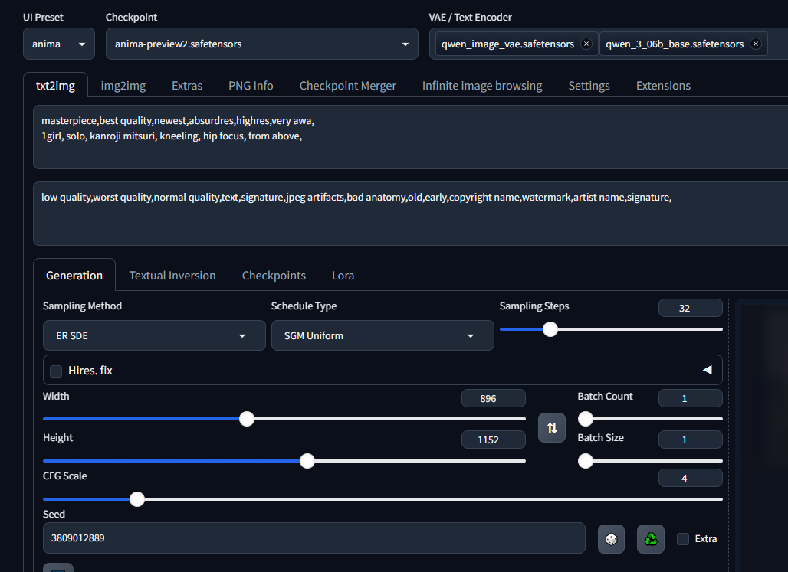Click the swap width and height button
788x572 pixels.
(x=552, y=427)
